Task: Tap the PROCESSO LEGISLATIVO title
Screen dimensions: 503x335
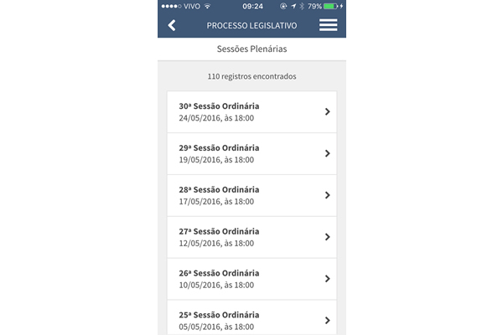Action: 251,25
